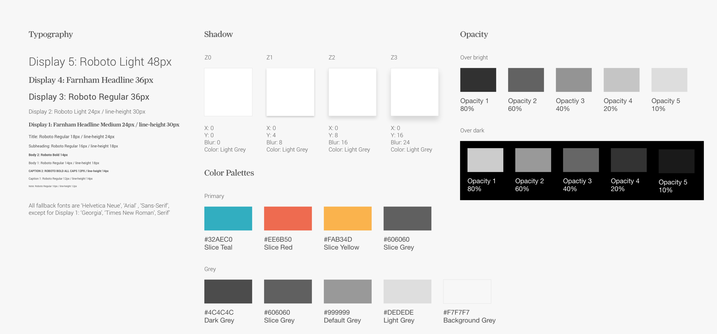
Task: Select Opacity 3 swatch over dark
Action: (580, 160)
